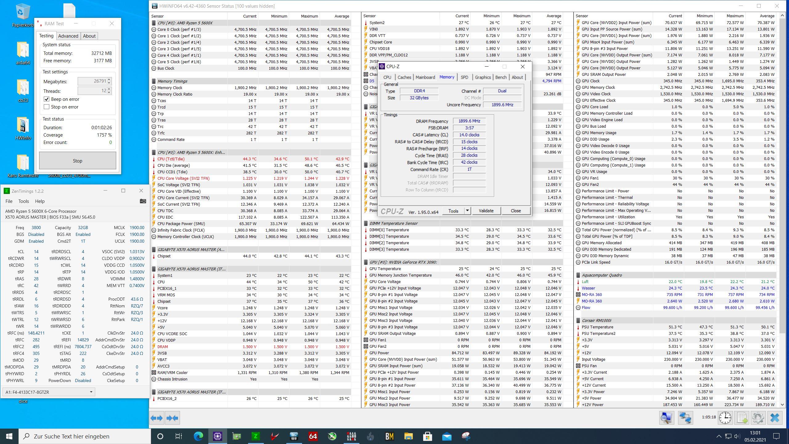The height and width of the screenshot is (444, 789).
Task: Open the RAM Test Advanced tab
Action: pos(68,36)
